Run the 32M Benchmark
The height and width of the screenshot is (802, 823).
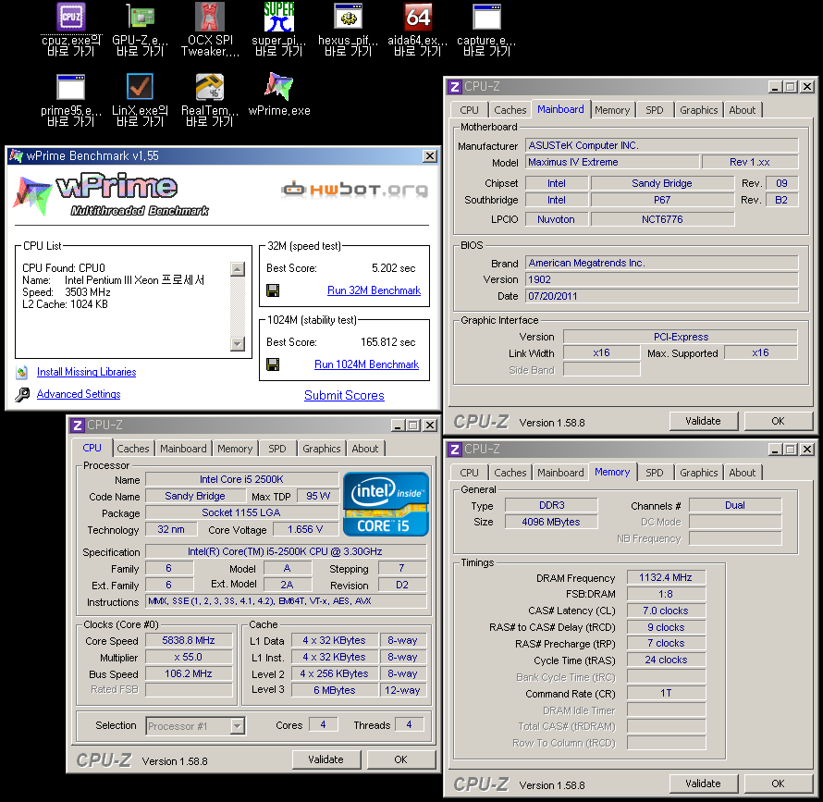[374, 290]
